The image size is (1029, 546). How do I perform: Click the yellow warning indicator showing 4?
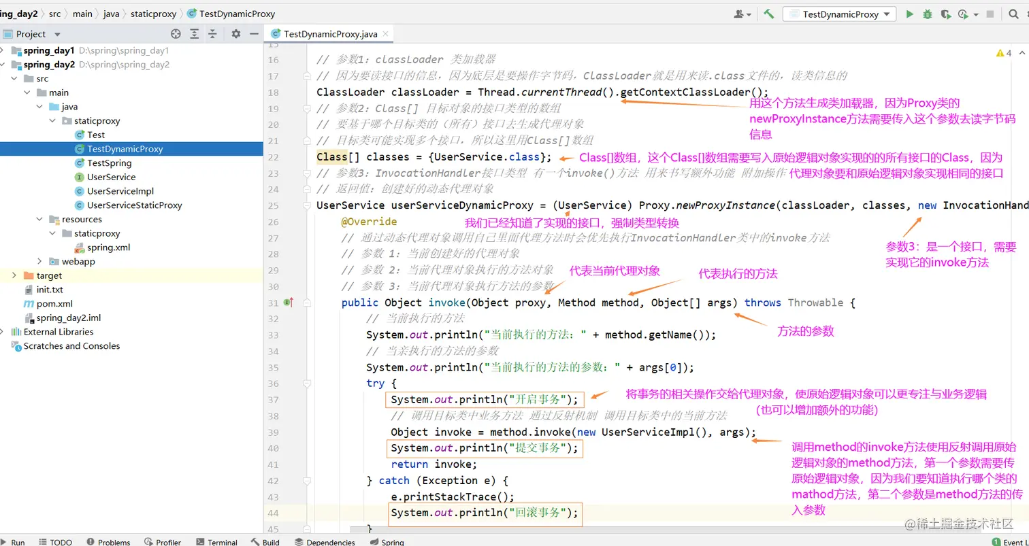point(1004,52)
